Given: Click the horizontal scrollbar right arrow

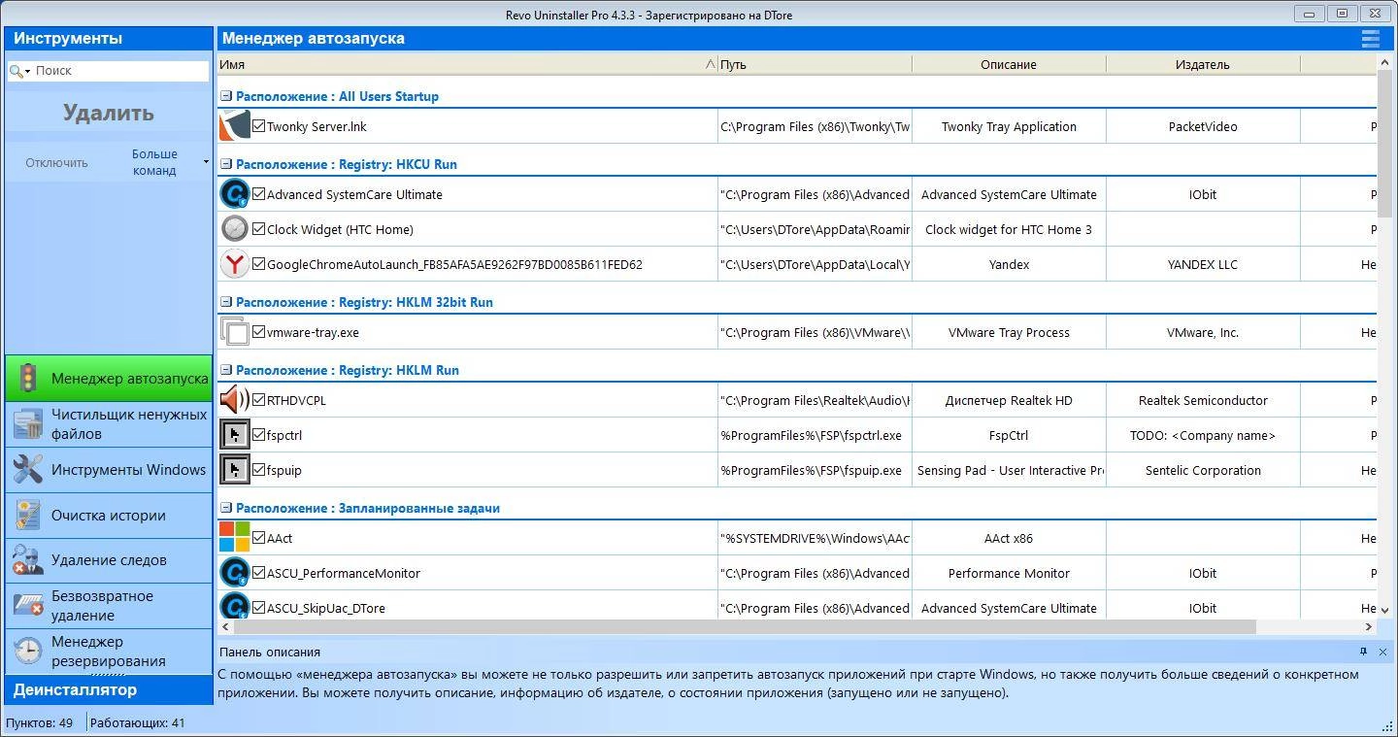Looking at the screenshot, I should coord(1369,627).
